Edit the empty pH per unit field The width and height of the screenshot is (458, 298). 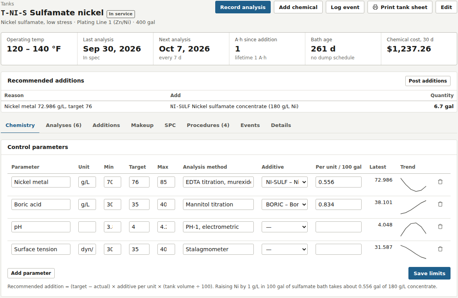(x=338, y=227)
